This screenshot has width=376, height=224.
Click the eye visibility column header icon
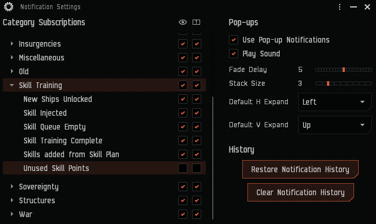point(183,22)
